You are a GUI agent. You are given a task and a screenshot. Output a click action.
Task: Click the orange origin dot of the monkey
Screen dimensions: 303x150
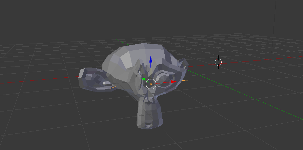tap(151, 84)
